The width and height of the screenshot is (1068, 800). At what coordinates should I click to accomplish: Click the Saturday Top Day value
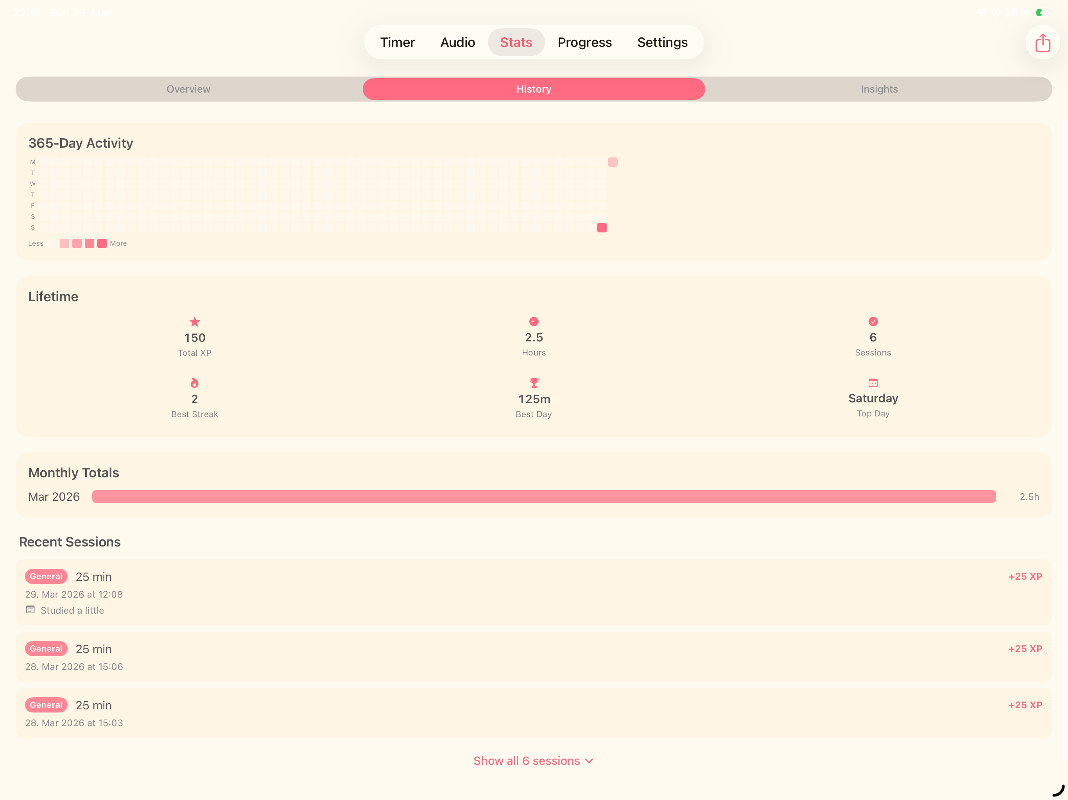tap(873, 398)
